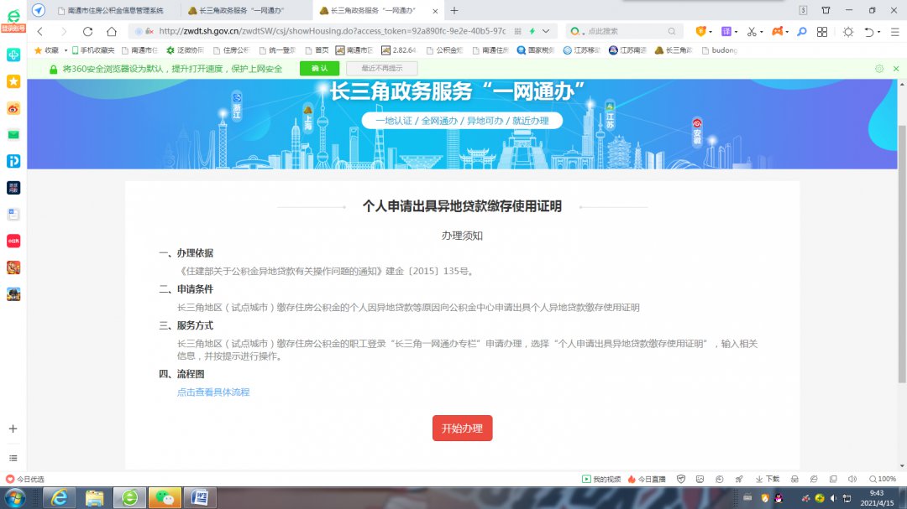Click the green 确认 default-browser button
The width and height of the screenshot is (907, 509).
[319, 69]
